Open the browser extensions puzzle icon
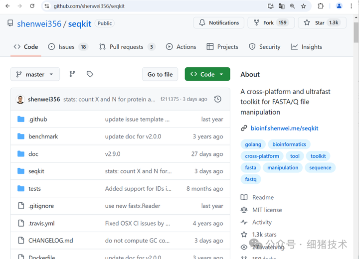The height and width of the screenshot is (259, 359). point(321,6)
